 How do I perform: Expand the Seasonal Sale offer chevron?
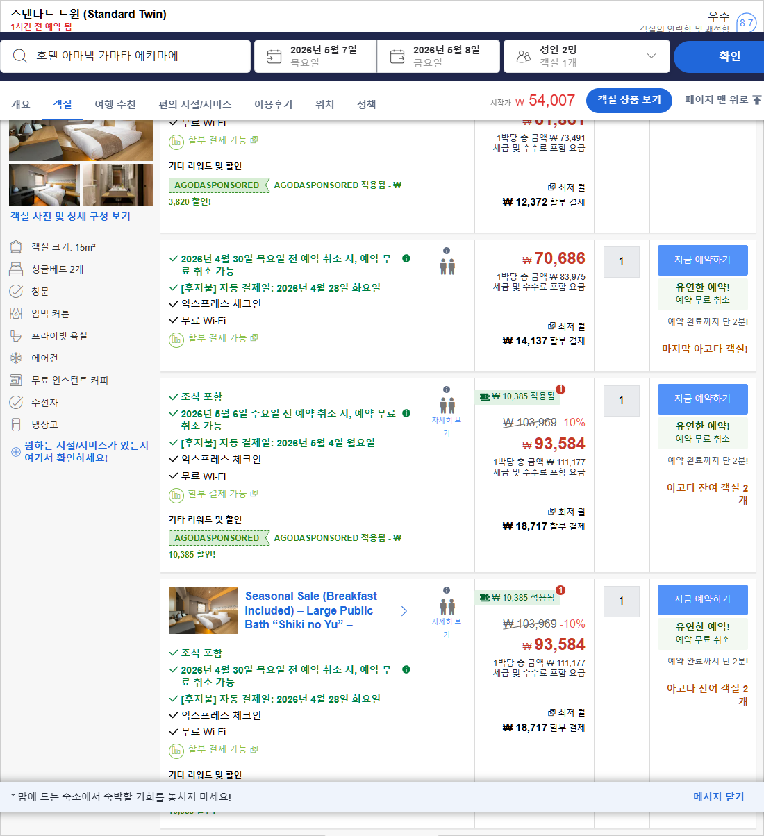(x=404, y=611)
